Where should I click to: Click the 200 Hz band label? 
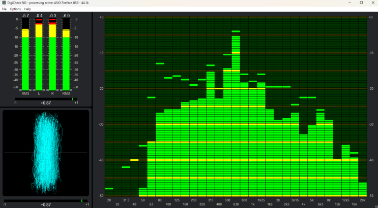[194, 200]
